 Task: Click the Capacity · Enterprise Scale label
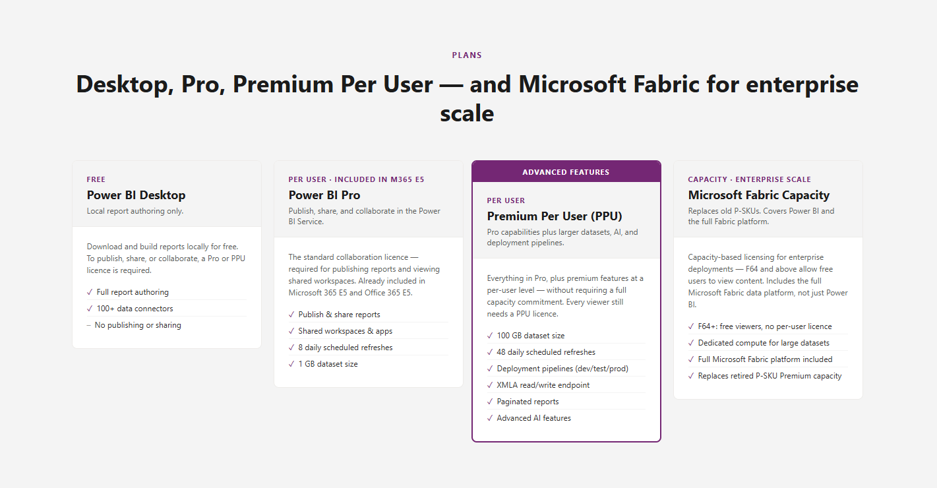pyautogui.click(x=750, y=179)
